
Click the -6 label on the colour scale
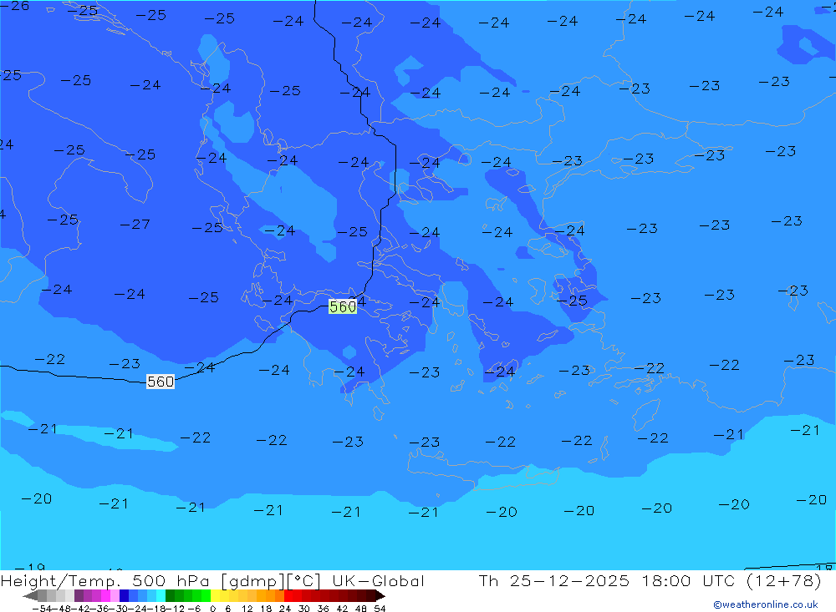(x=194, y=609)
